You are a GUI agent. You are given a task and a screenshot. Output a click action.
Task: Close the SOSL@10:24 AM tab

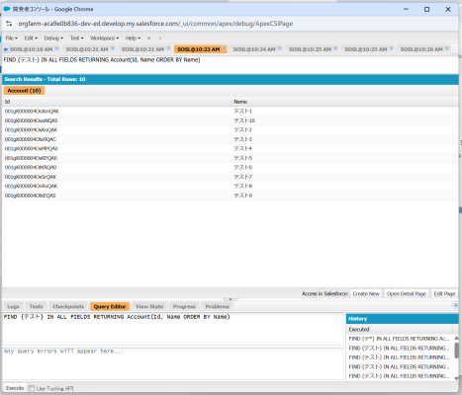tap(280, 48)
